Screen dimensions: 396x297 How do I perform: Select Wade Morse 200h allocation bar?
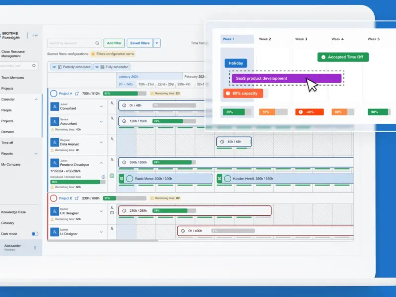pos(165,179)
